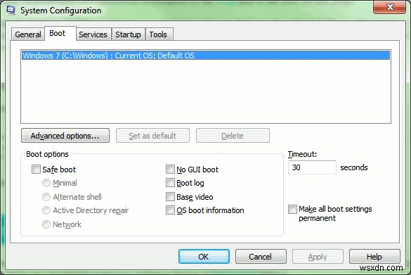This screenshot has height=275, width=411.
Task: Click the Timeout seconds input field
Action: pyautogui.click(x=312, y=167)
